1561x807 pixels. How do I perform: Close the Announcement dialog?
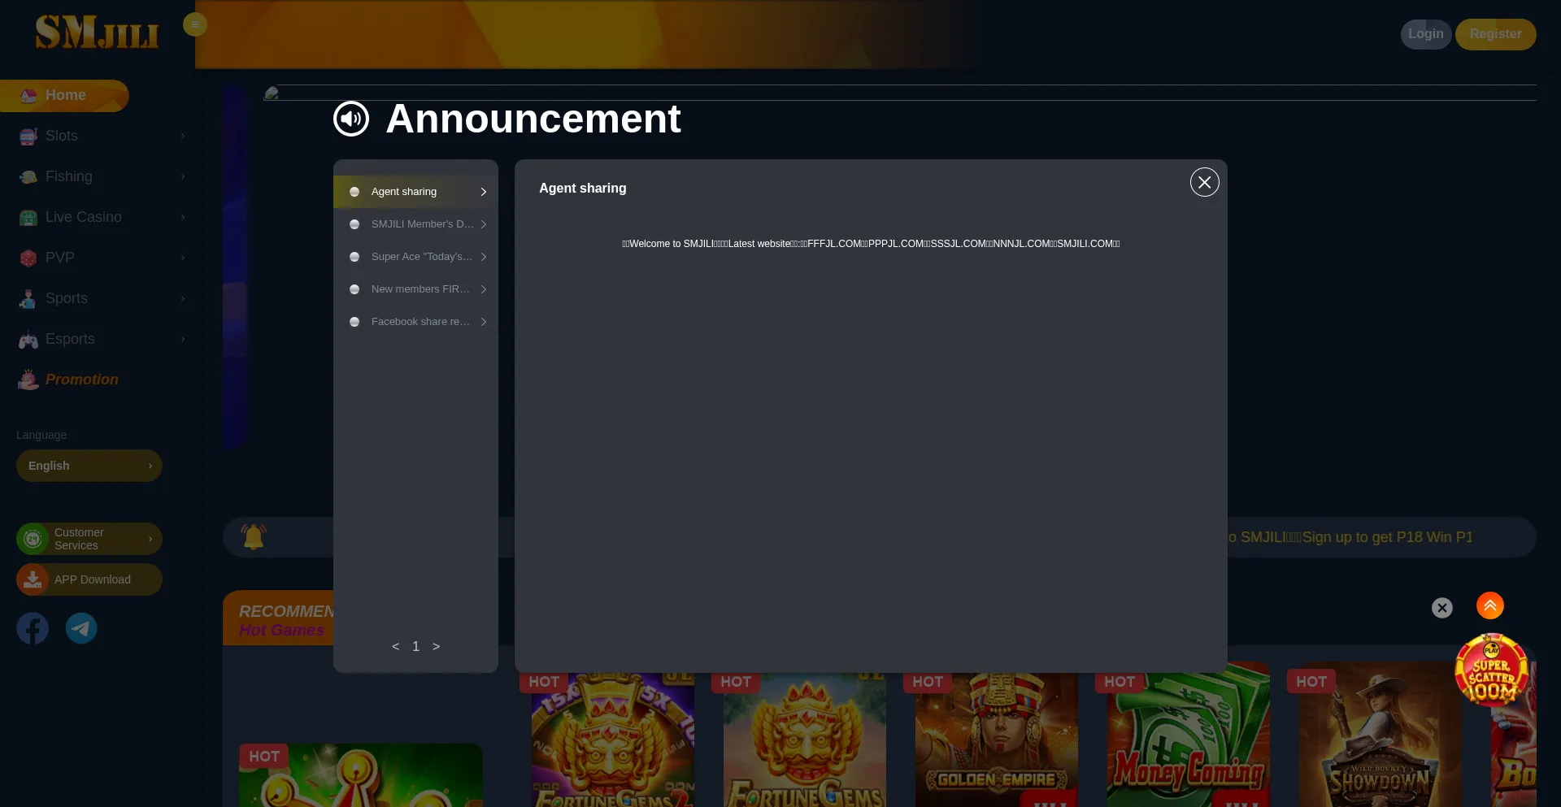pos(1204,182)
